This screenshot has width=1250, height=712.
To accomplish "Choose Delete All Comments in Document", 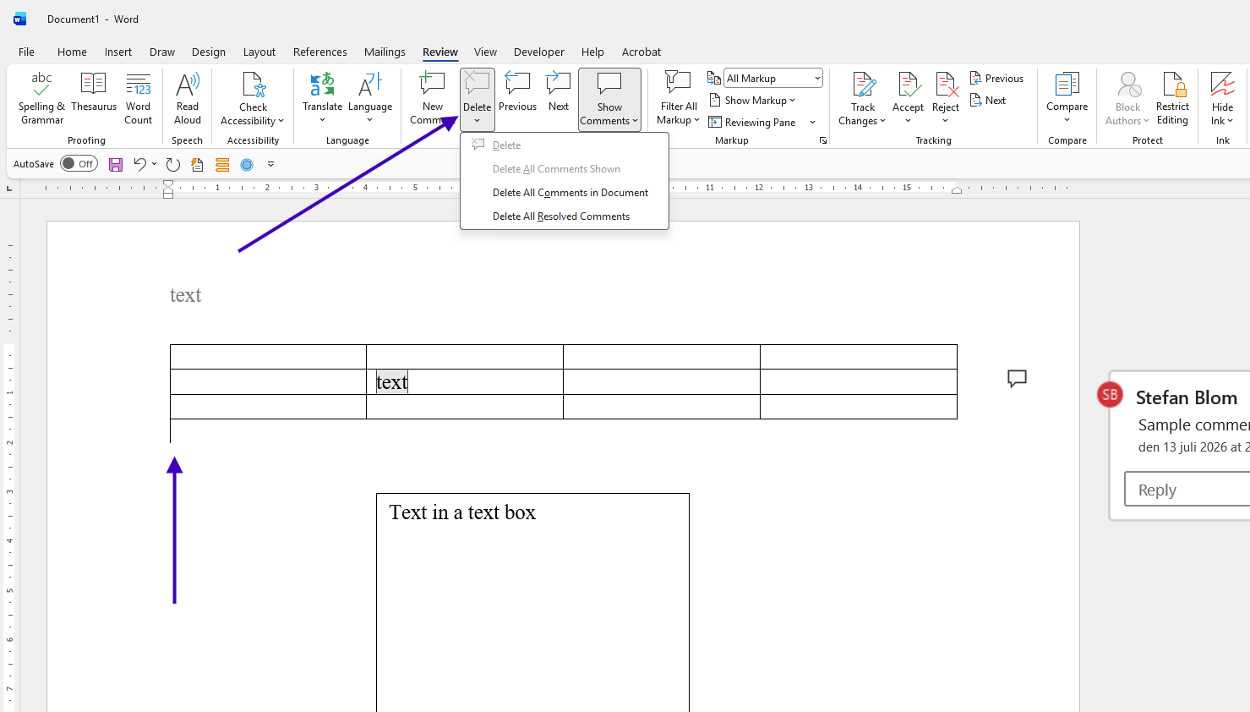I will [x=570, y=193].
